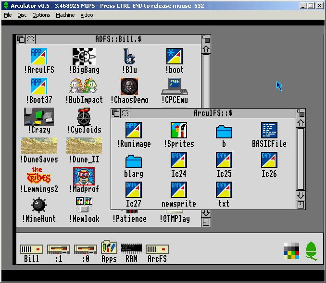Select the !ChaosDemo icon
Viewport: 326px width, 283px height.
[129, 86]
